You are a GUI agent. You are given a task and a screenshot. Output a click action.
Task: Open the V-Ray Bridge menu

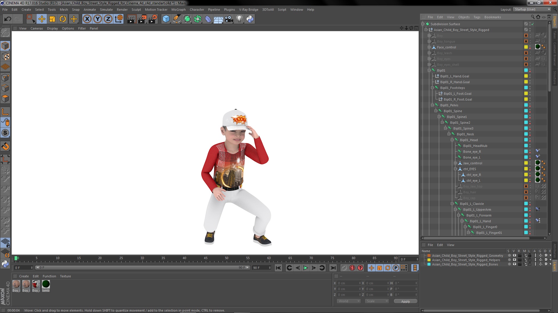[248, 10]
